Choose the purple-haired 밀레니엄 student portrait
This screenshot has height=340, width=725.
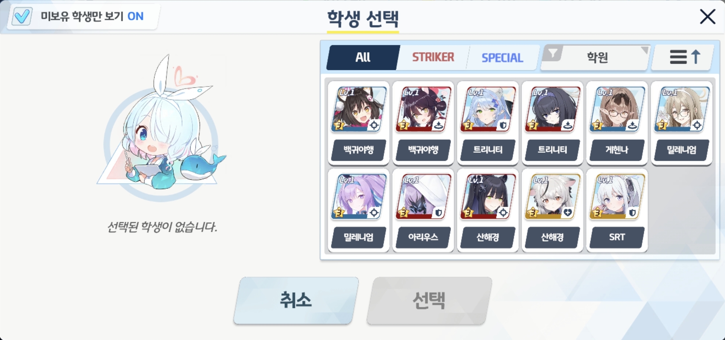(359, 211)
